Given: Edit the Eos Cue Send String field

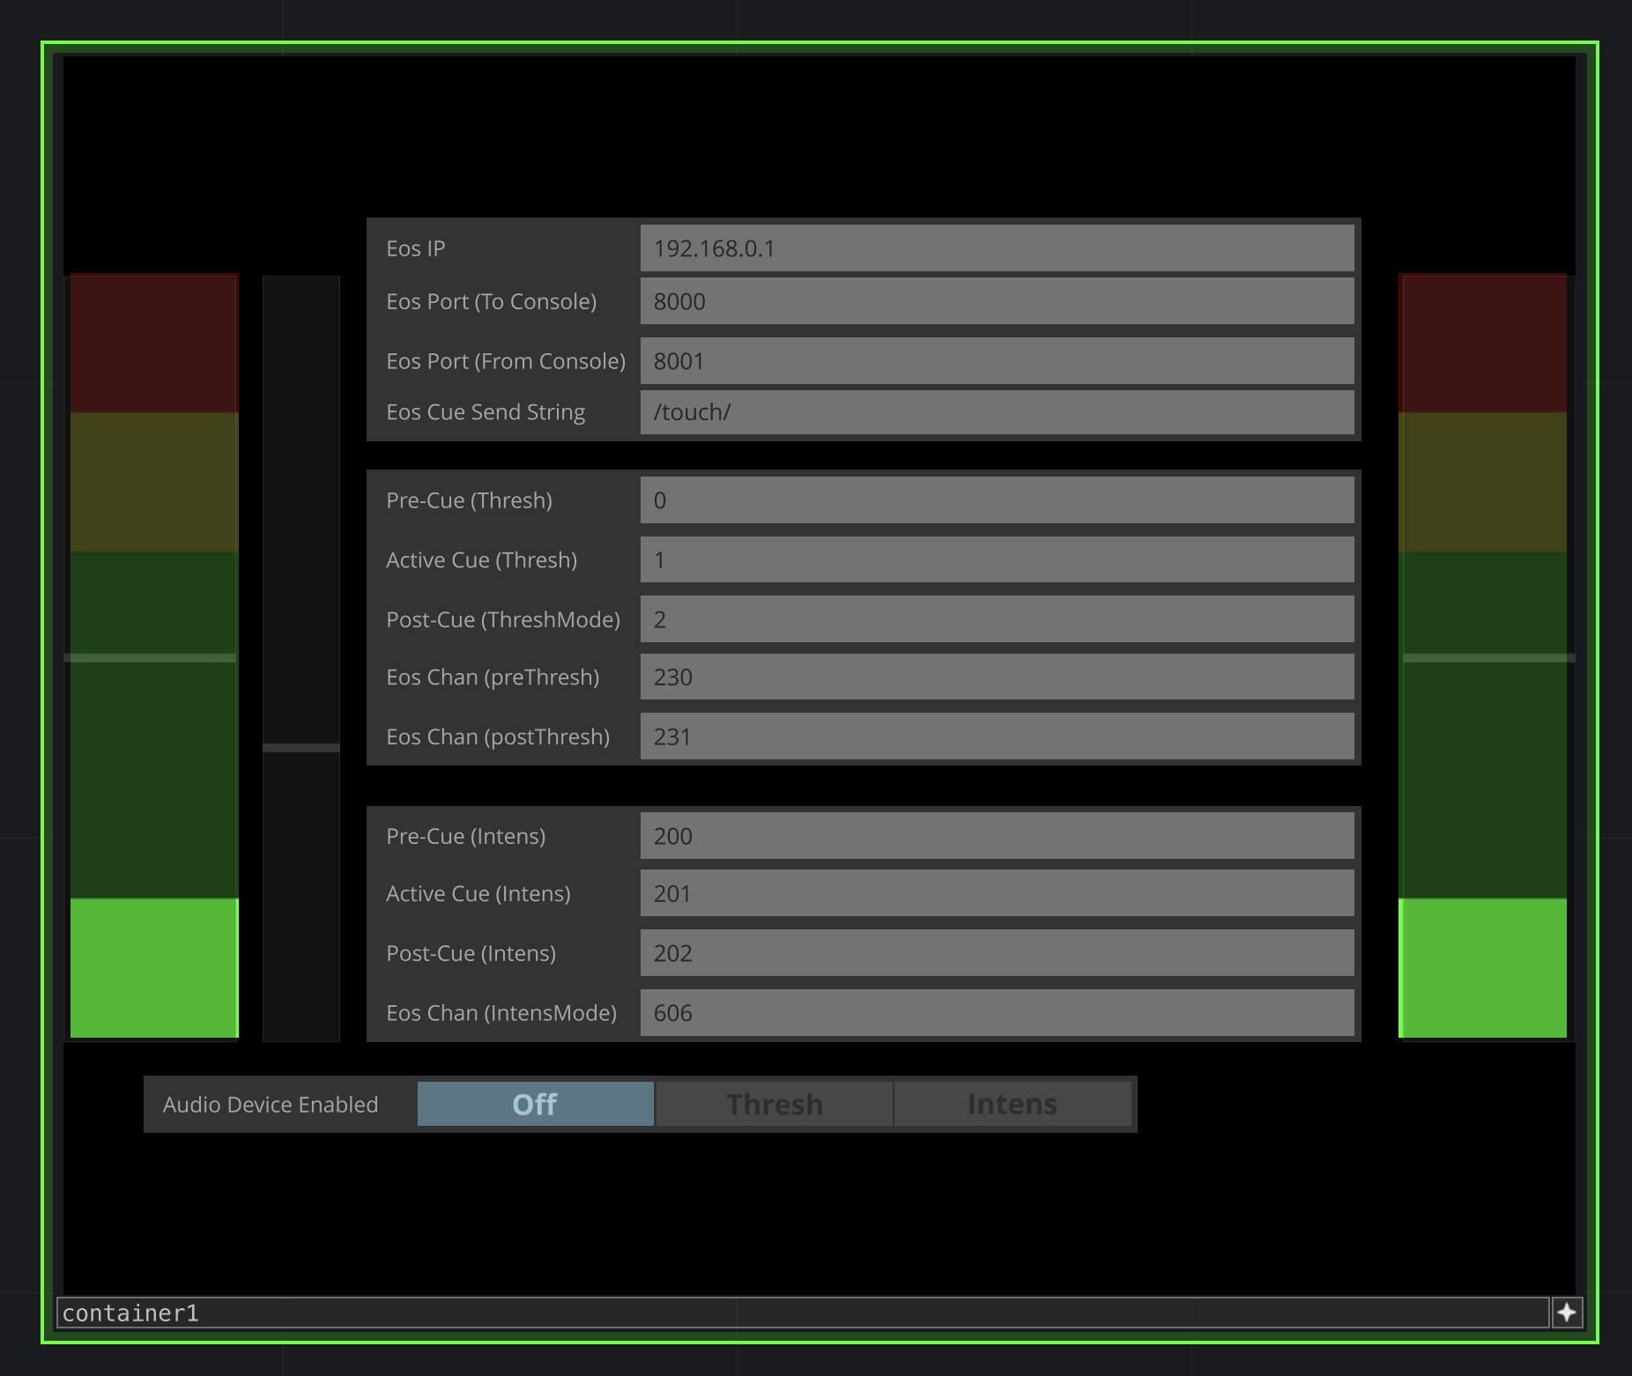Looking at the screenshot, I should (x=997, y=411).
